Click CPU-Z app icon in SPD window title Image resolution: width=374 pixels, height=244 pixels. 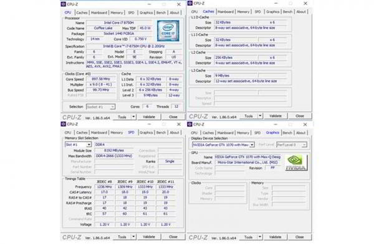pyautogui.click(x=63, y=124)
